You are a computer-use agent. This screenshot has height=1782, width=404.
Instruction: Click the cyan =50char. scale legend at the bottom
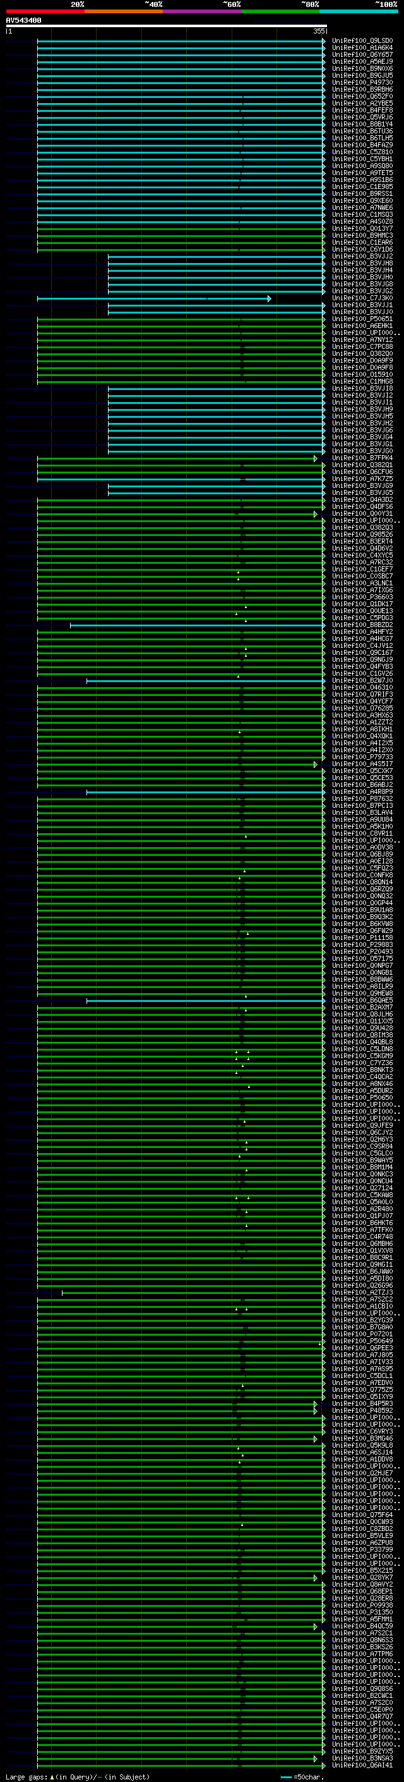pos(302,1777)
